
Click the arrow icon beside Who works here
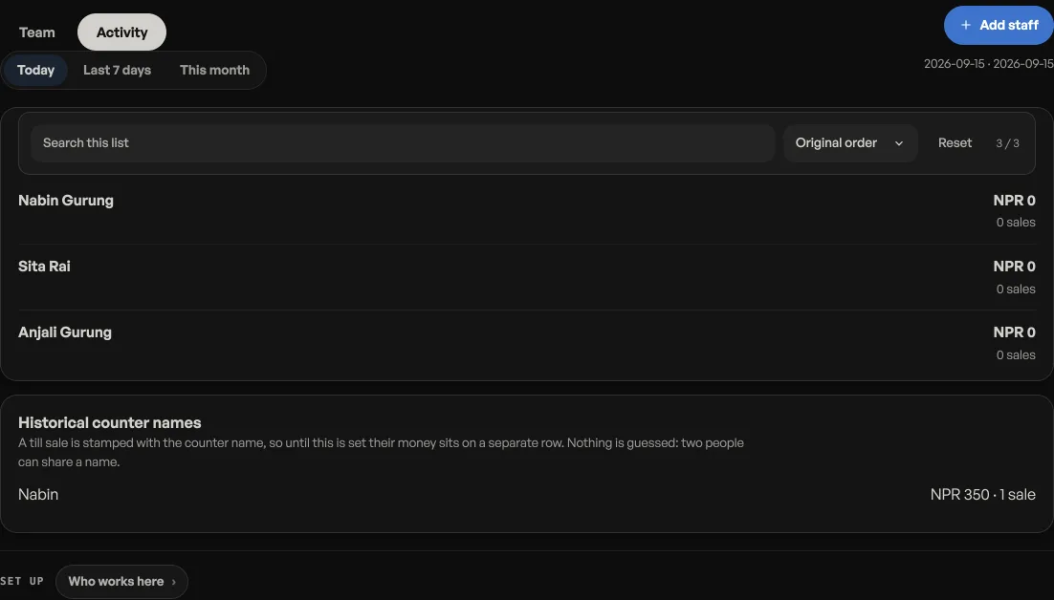[x=173, y=582]
